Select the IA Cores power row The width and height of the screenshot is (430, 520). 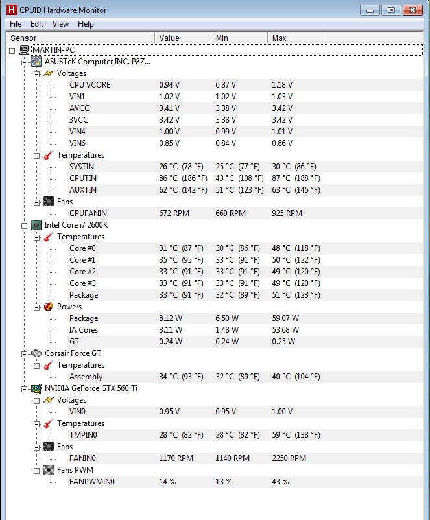tap(245, 330)
